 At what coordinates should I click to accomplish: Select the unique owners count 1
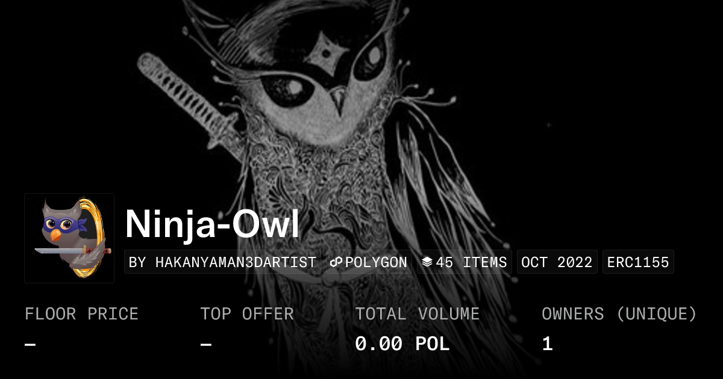pyautogui.click(x=547, y=344)
